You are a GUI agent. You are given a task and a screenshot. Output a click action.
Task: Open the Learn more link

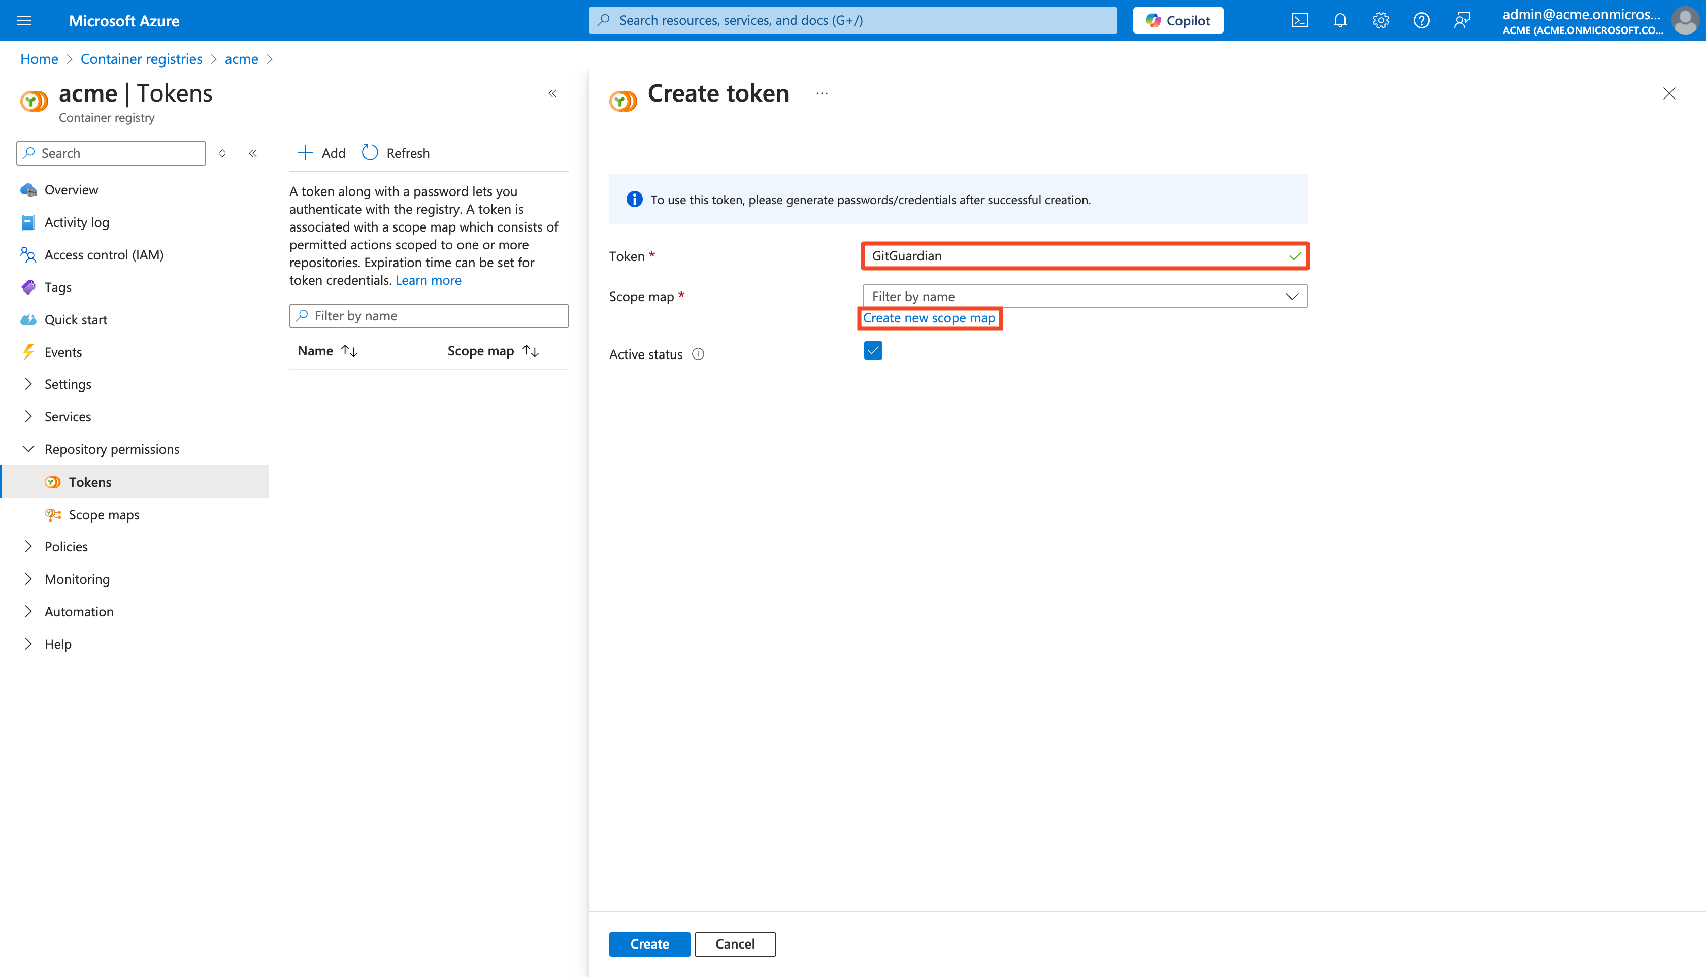point(428,280)
